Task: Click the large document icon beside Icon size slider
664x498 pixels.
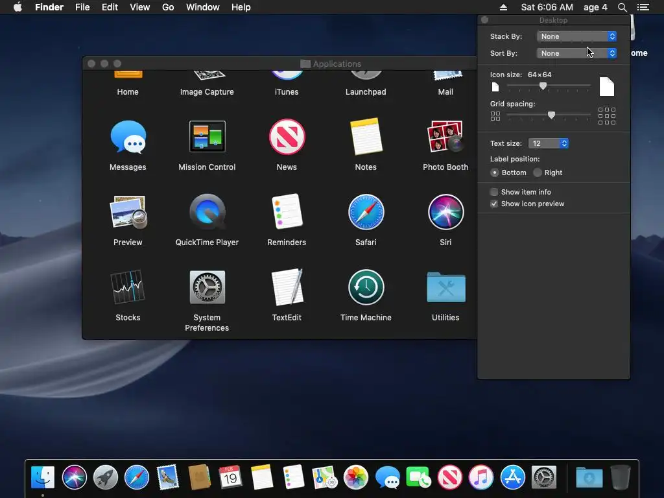Action: 607,86
